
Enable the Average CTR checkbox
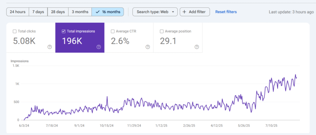113,31
